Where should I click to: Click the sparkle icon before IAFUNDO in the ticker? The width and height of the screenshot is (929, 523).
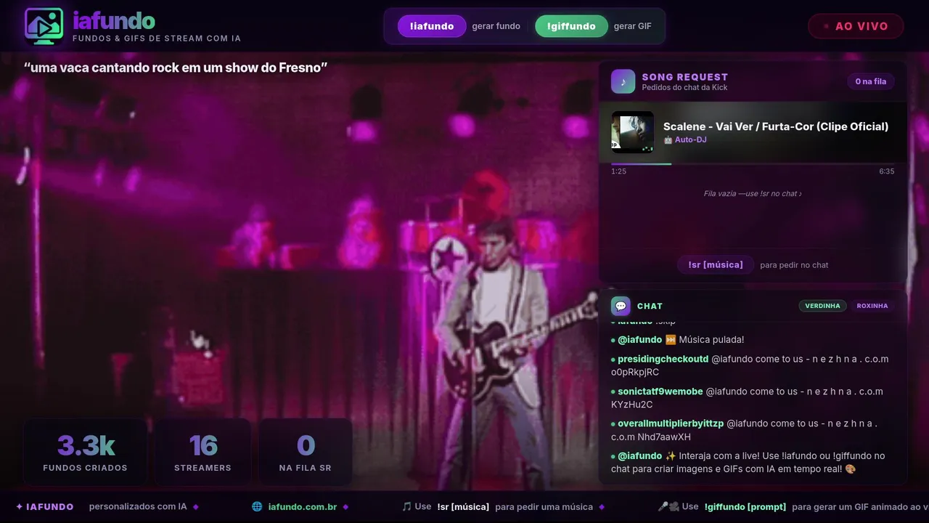20,506
